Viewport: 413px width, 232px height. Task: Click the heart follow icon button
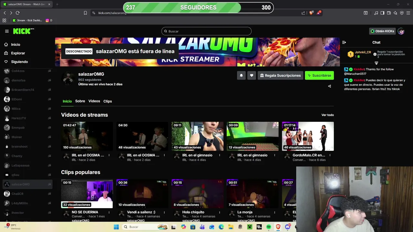coord(252,75)
